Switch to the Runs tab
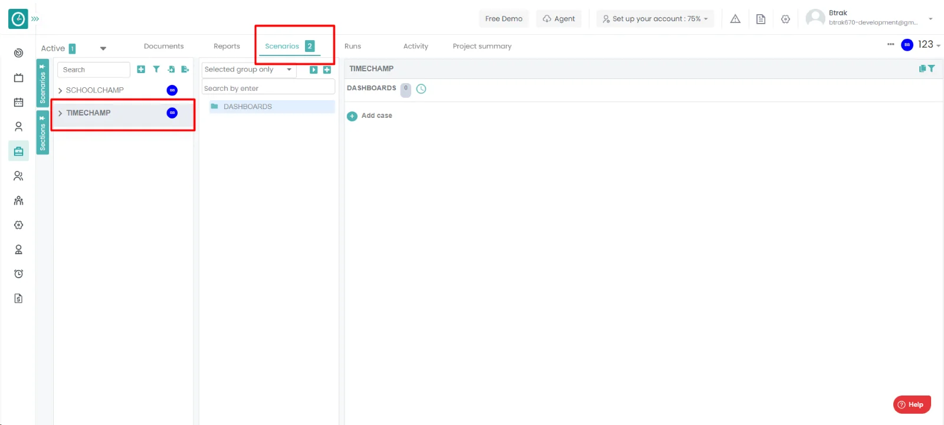This screenshot has width=944, height=425. tap(353, 47)
